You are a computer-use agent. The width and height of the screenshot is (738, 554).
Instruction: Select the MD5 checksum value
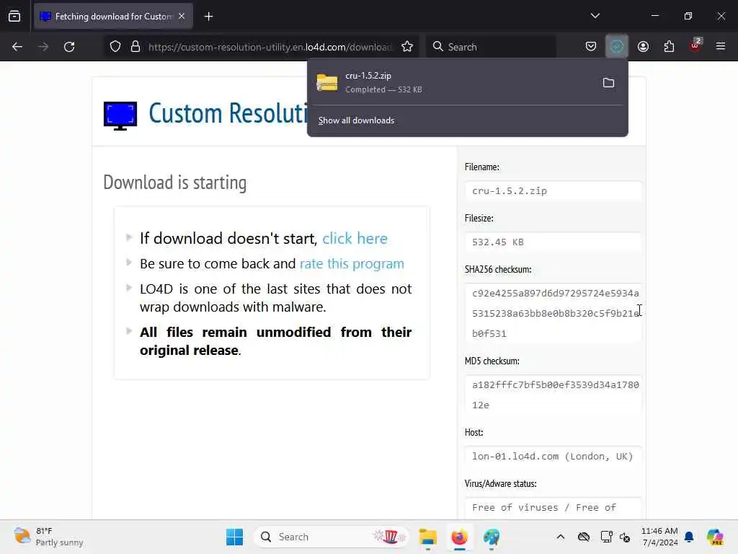[553, 395]
